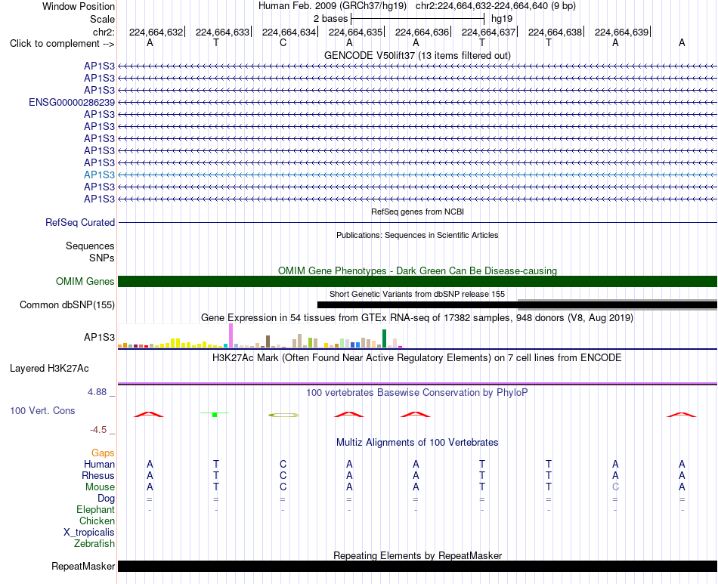
Task: Select the light-blue highlighted AP1S3 transcript label
Action: pos(99,175)
